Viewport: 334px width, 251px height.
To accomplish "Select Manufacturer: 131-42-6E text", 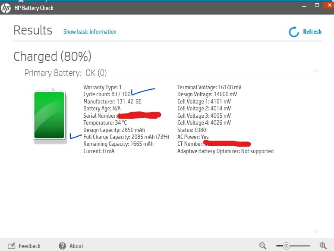I will [112, 101].
